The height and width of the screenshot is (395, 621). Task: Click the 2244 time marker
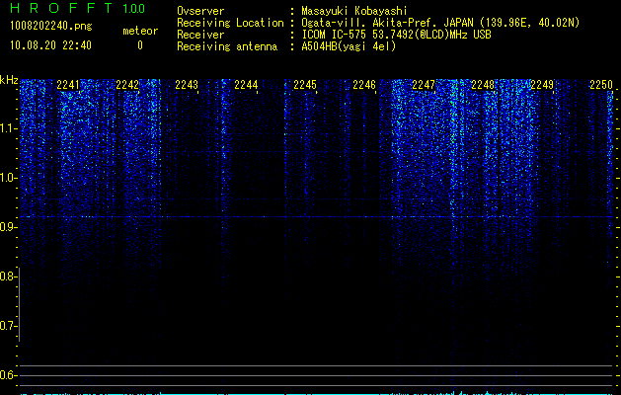pos(246,85)
